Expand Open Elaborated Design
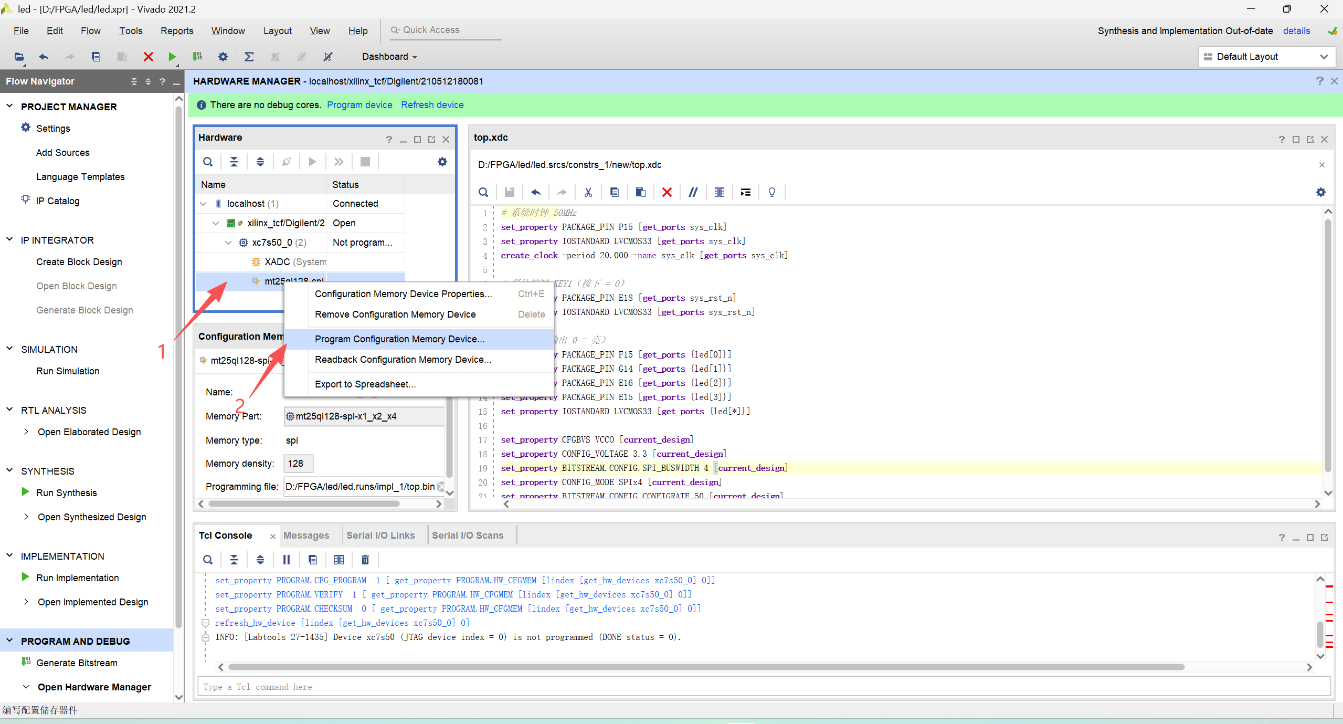The image size is (1343, 724). [26, 432]
